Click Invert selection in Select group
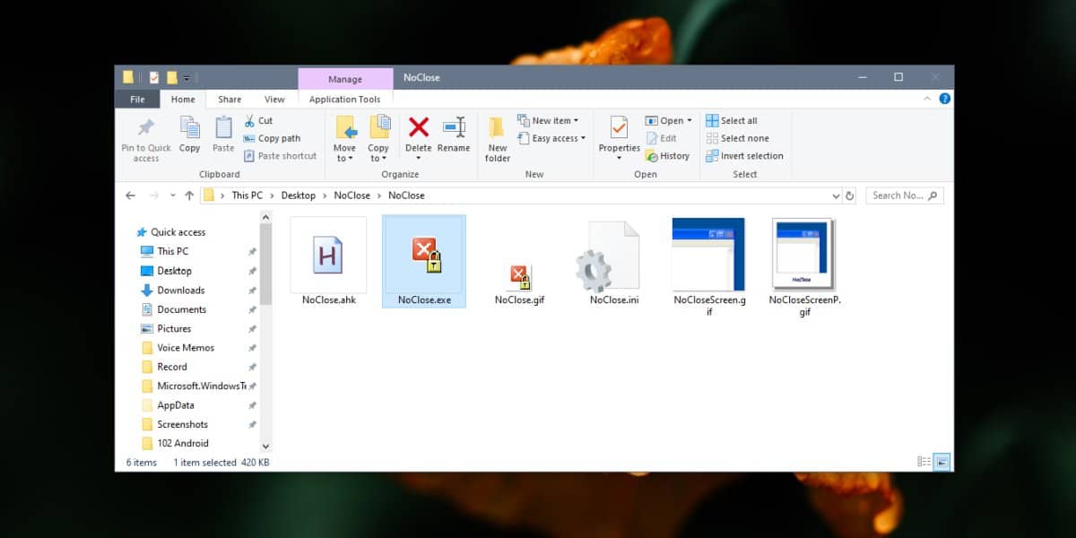The image size is (1076, 538). 744,156
